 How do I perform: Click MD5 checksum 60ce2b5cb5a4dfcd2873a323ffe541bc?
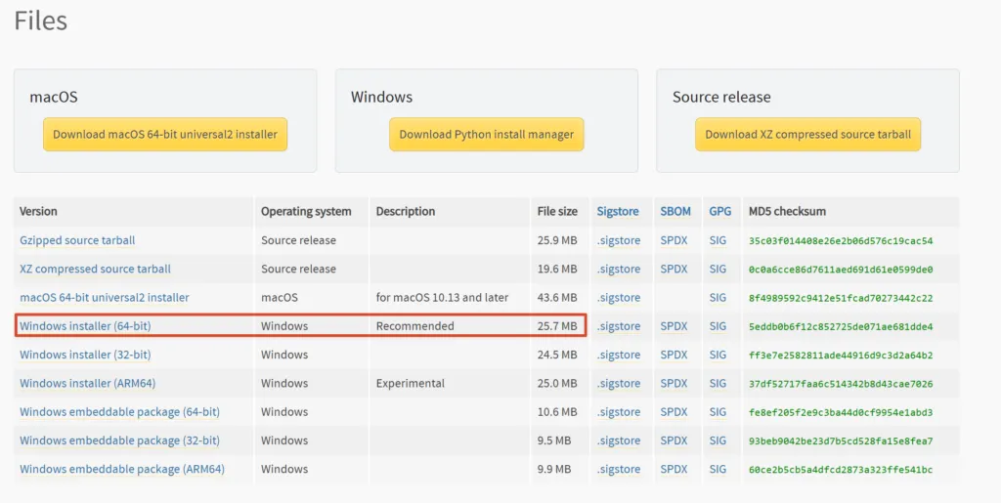coord(841,470)
